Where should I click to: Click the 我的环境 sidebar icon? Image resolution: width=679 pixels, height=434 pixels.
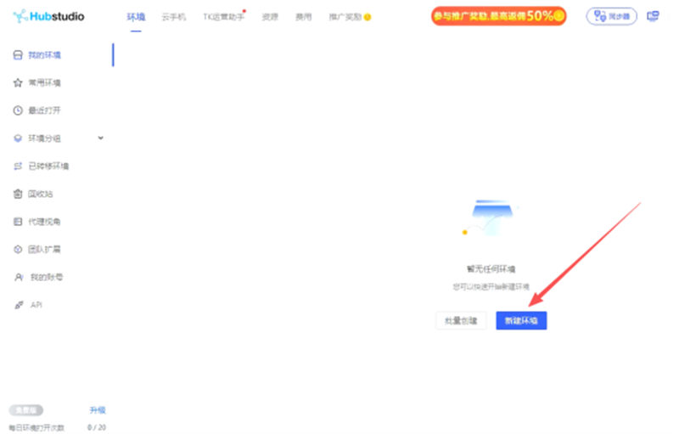pyautogui.click(x=18, y=55)
